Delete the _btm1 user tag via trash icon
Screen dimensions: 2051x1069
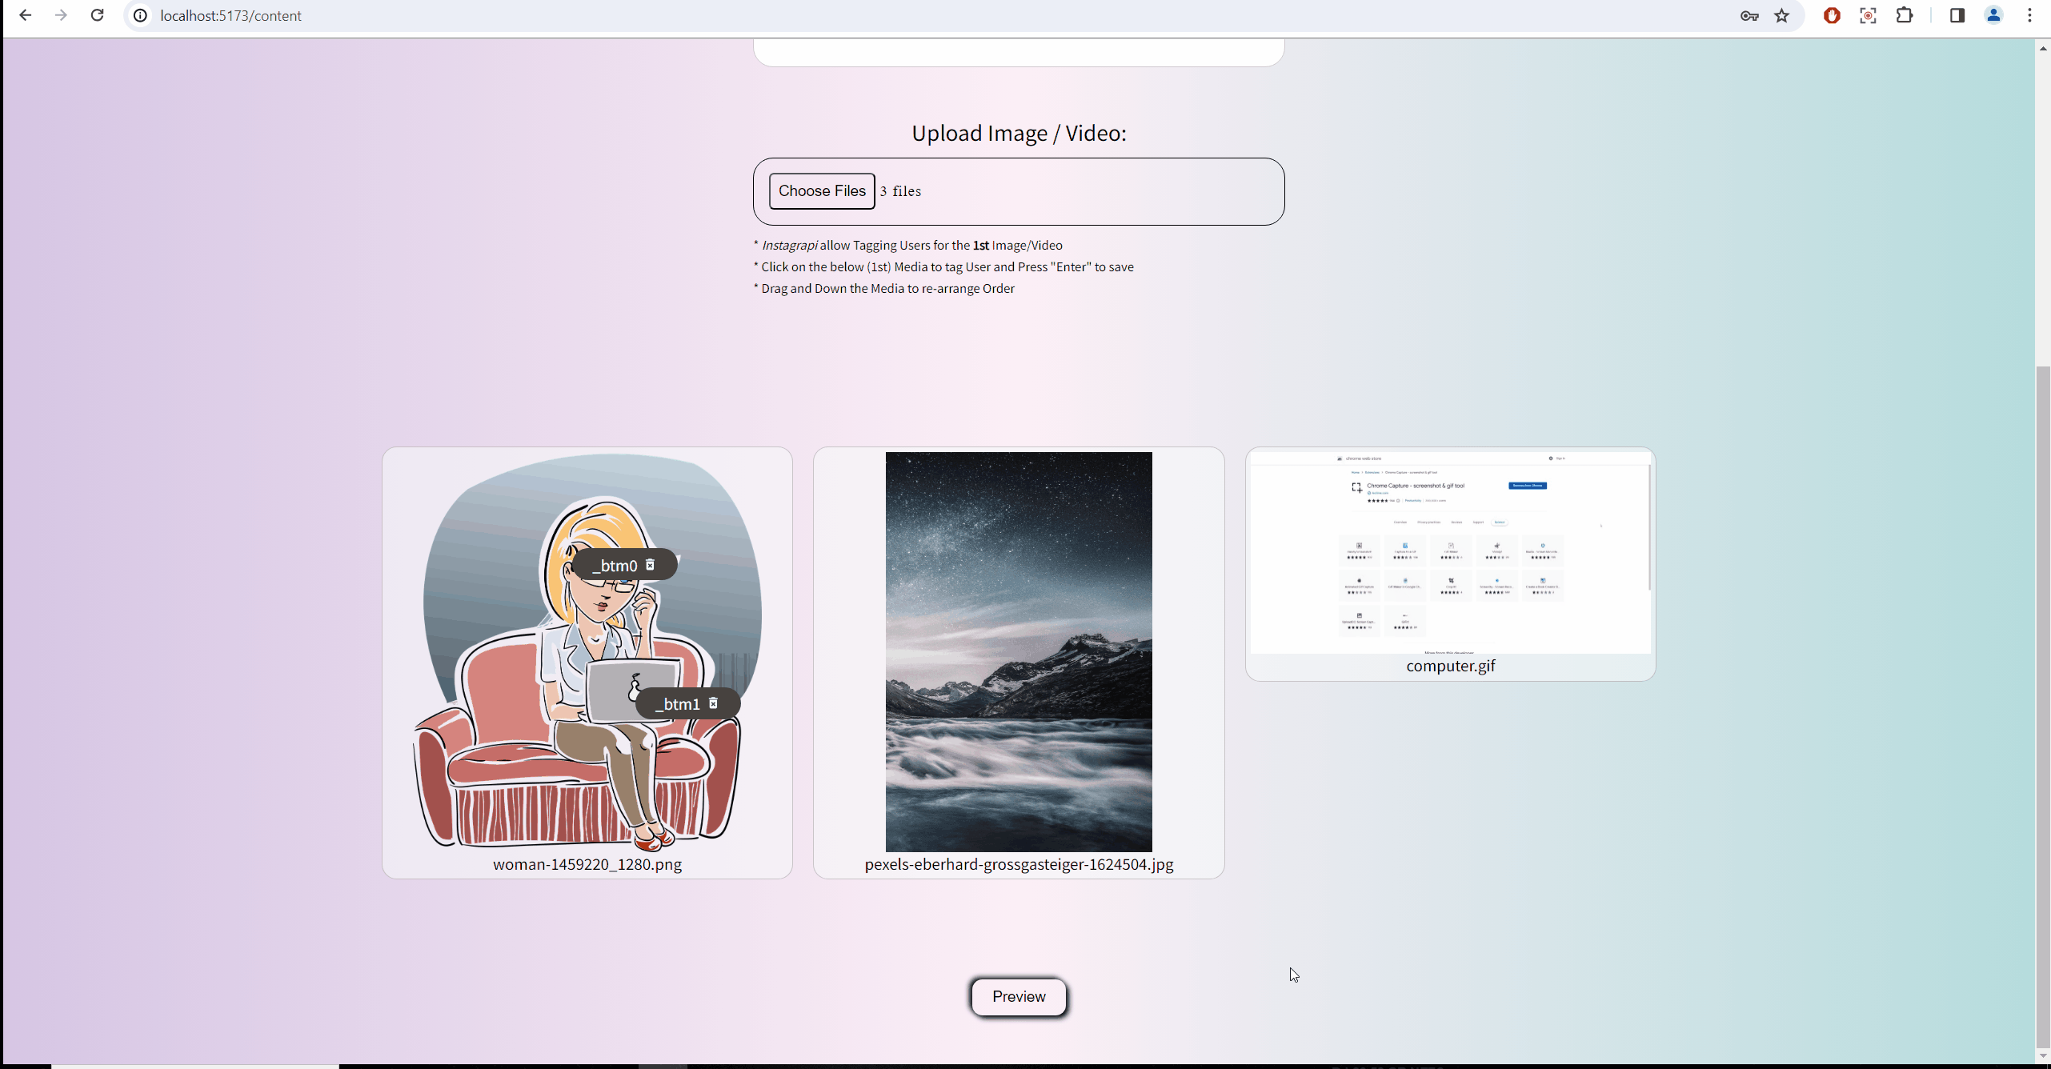(x=712, y=703)
